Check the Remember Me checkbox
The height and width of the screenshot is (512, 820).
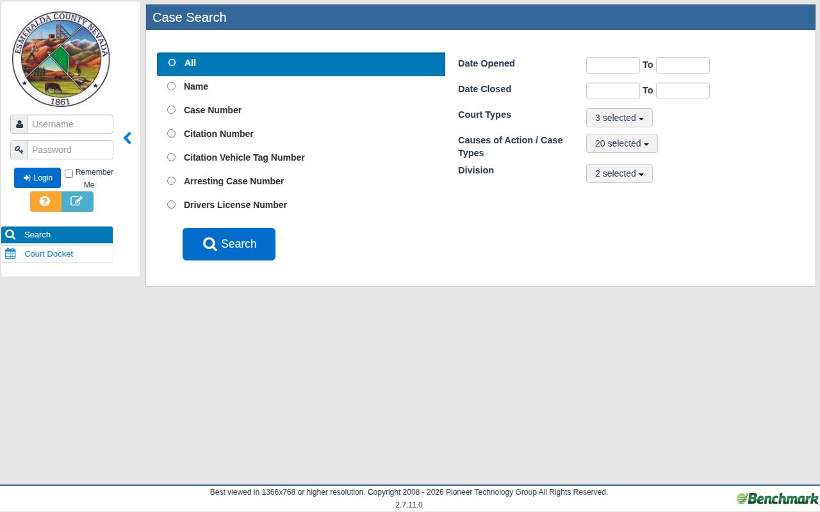69,173
